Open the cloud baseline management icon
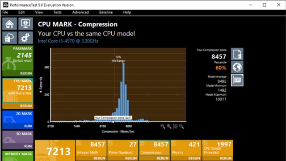The height and width of the screenshot is (161, 286). click(x=10, y=38)
